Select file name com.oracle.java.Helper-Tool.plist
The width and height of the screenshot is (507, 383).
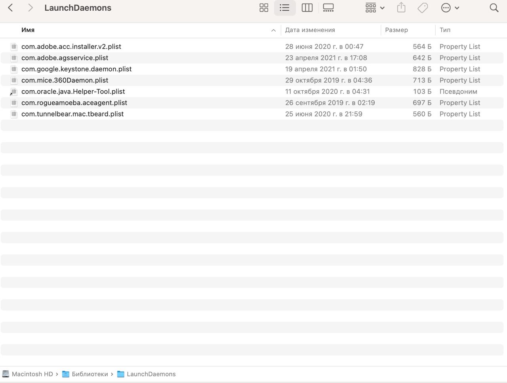point(73,91)
